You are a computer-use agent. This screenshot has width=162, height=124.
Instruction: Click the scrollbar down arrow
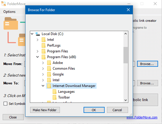126,100
